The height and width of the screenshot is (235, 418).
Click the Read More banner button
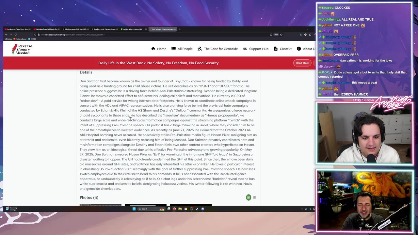(302, 63)
